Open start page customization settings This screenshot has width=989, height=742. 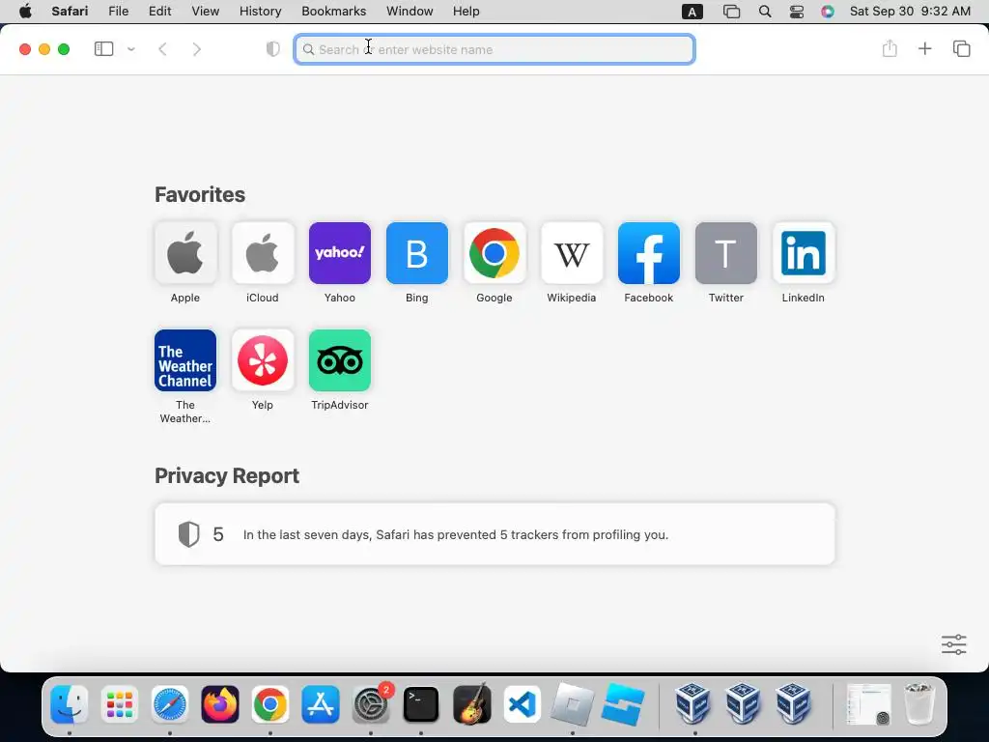[x=953, y=644]
